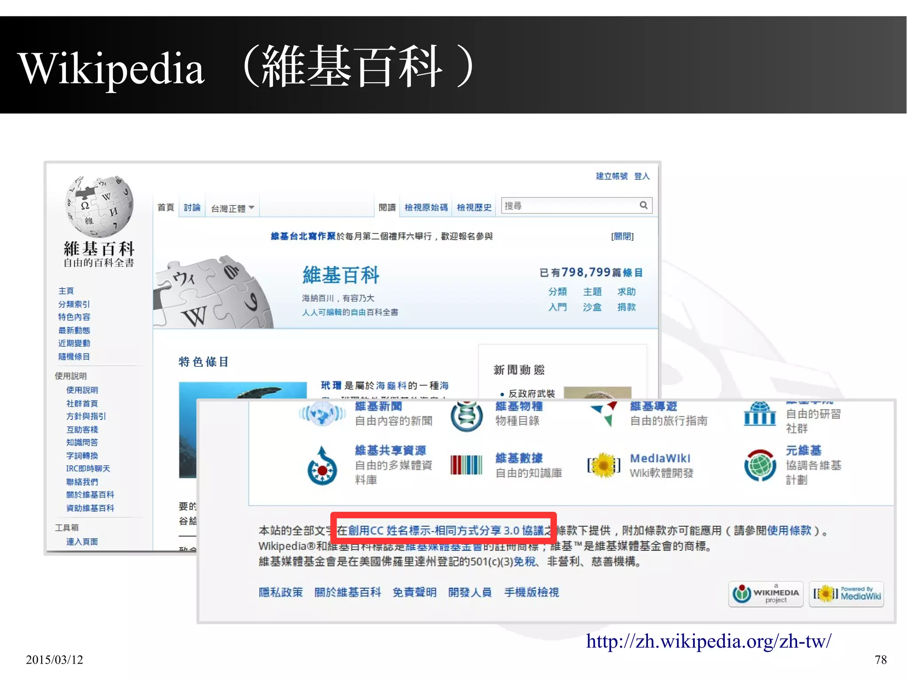Screen dimensions: 907x680
Task: Click the 人人可編輯的自由百科全書 link
Action: 350,312
